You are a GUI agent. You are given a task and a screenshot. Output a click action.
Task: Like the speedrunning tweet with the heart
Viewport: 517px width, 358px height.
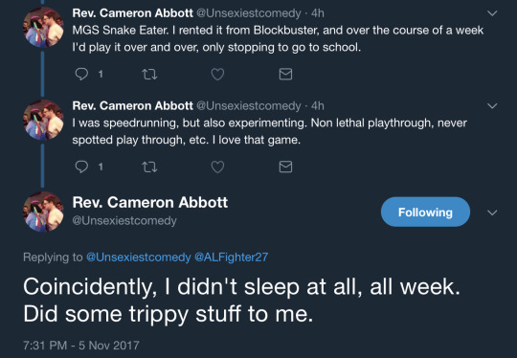pos(217,167)
